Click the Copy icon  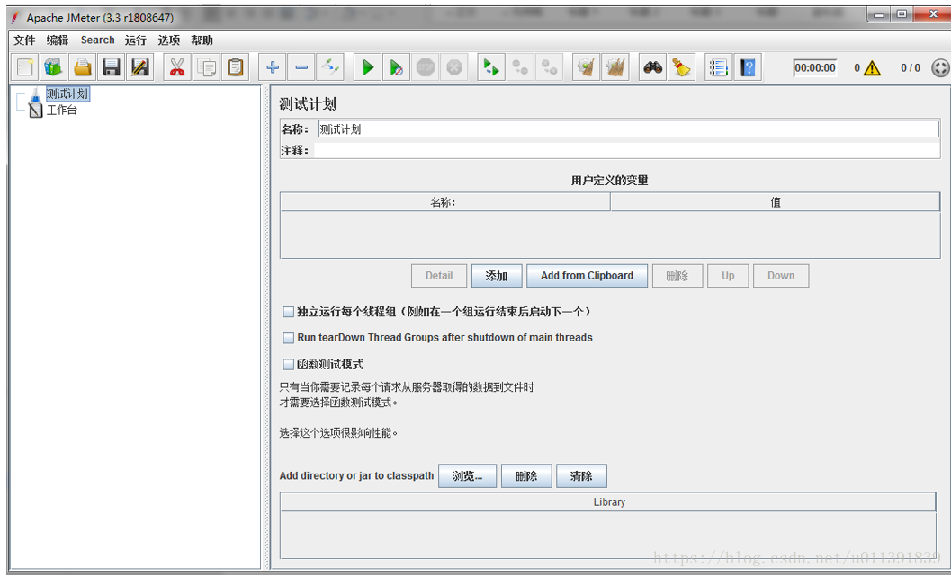(206, 67)
